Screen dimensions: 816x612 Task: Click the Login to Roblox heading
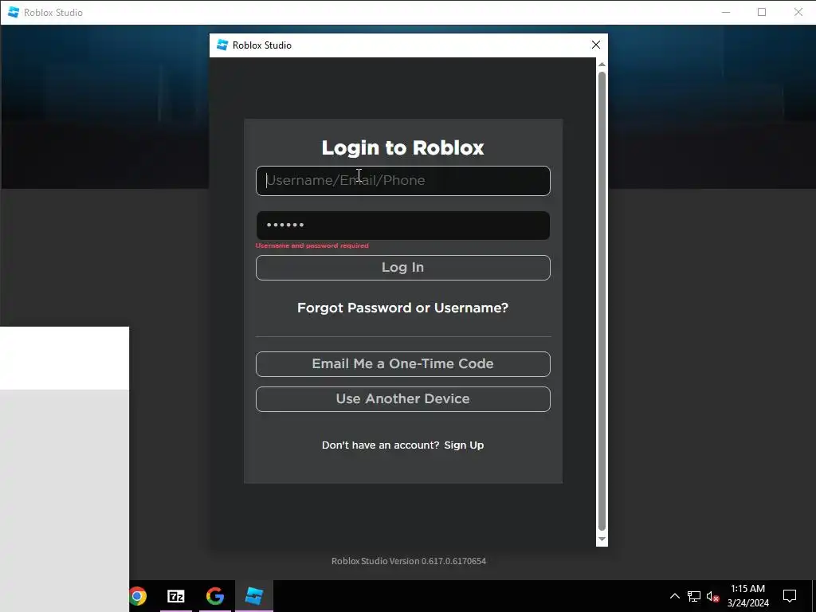(x=402, y=147)
